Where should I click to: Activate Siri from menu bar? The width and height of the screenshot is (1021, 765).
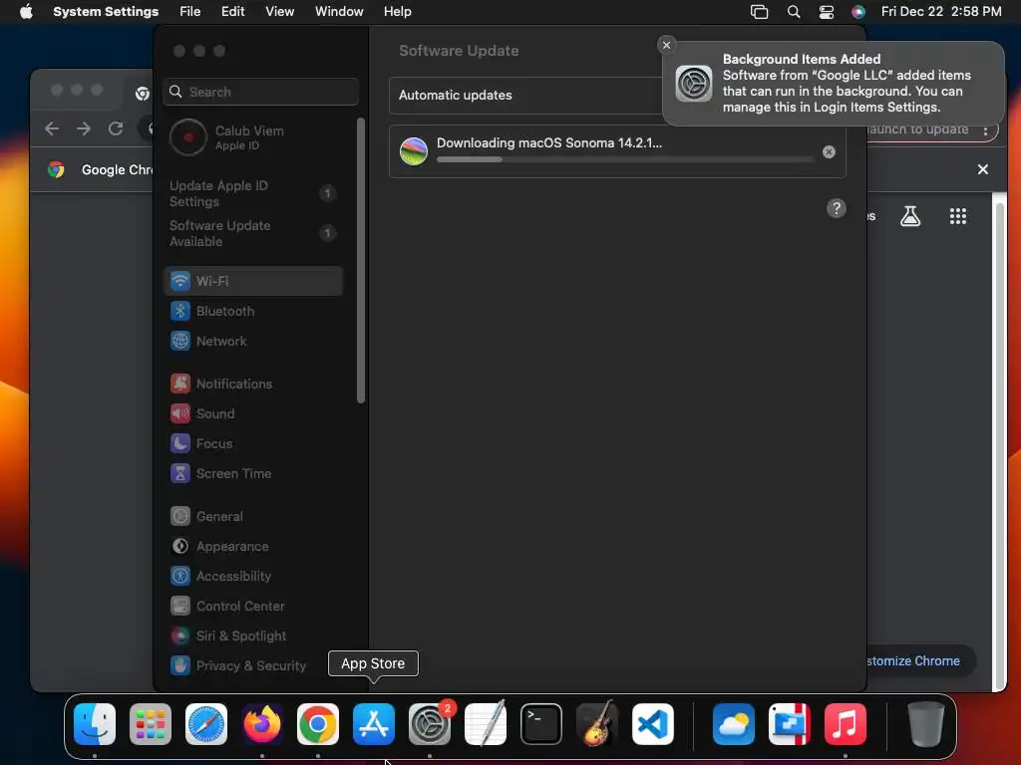click(858, 11)
